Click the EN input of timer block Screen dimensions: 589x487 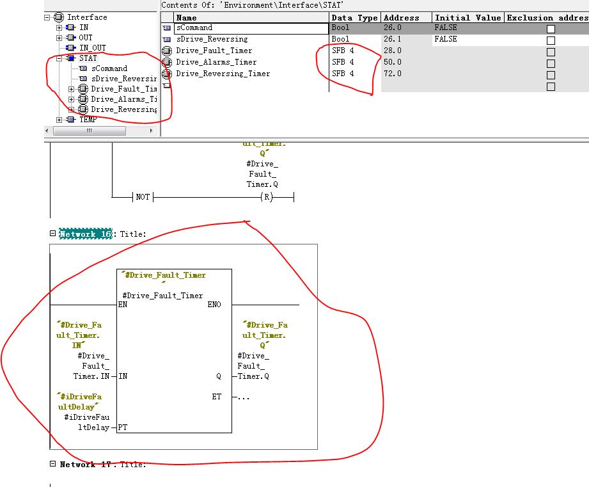(x=122, y=305)
